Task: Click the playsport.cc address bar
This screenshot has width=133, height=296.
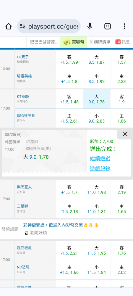Action: pyautogui.click(x=49, y=26)
